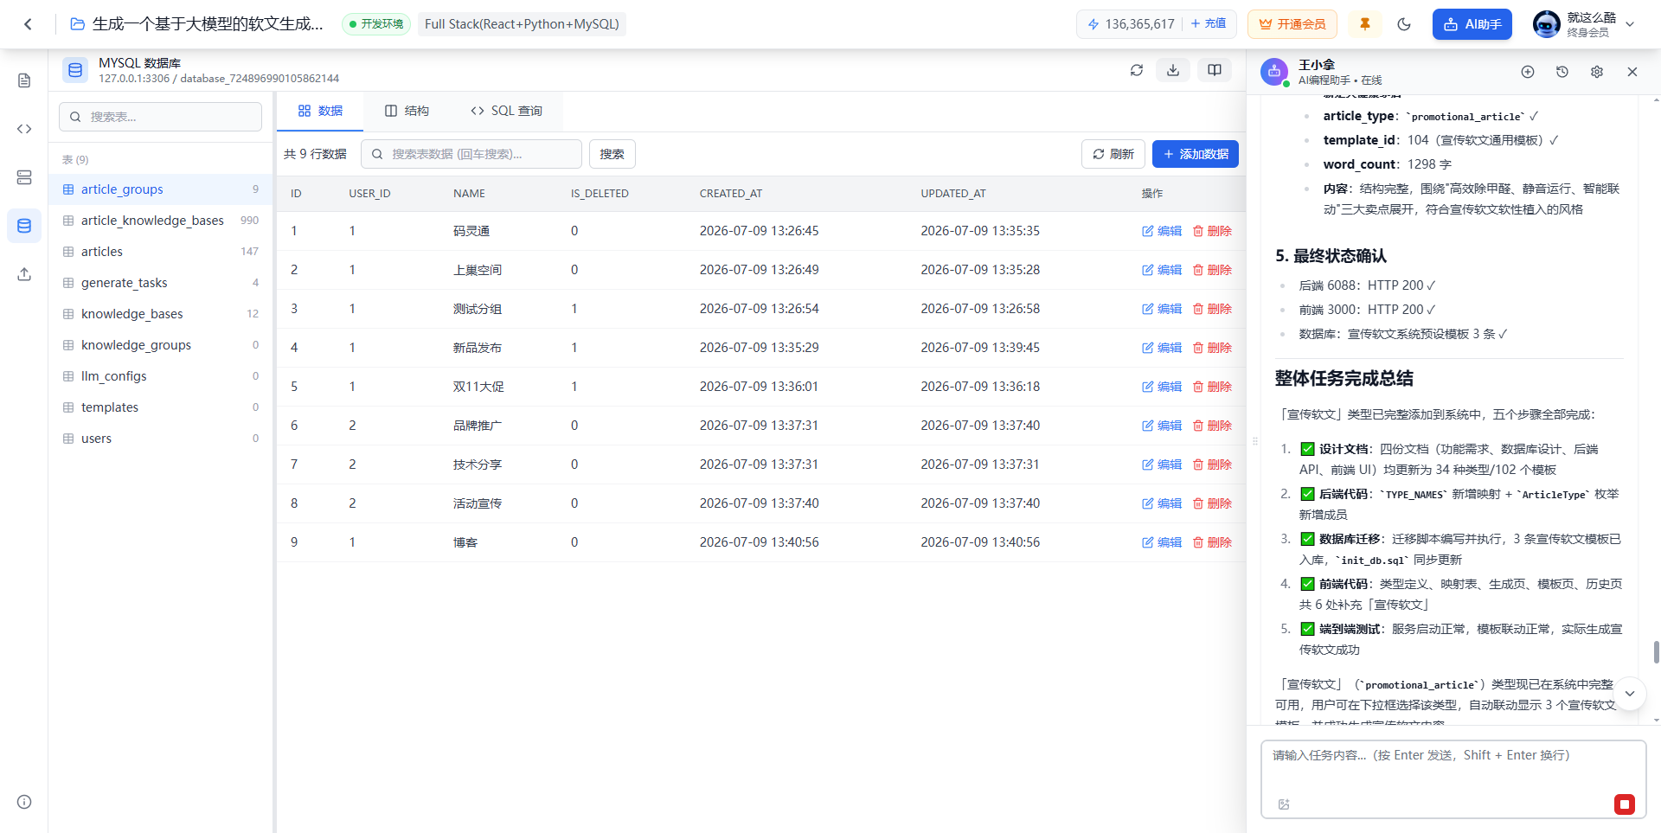This screenshot has height=833, width=1661.
Task: Attach image icon in chat input
Action: click(1284, 804)
